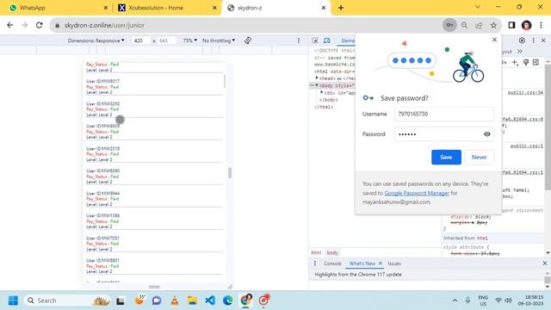The image size is (551, 310).
Task: Open the Windows Start menu
Action: click(13, 301)
